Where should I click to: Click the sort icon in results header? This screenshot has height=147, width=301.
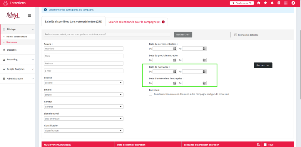[258, 144]
